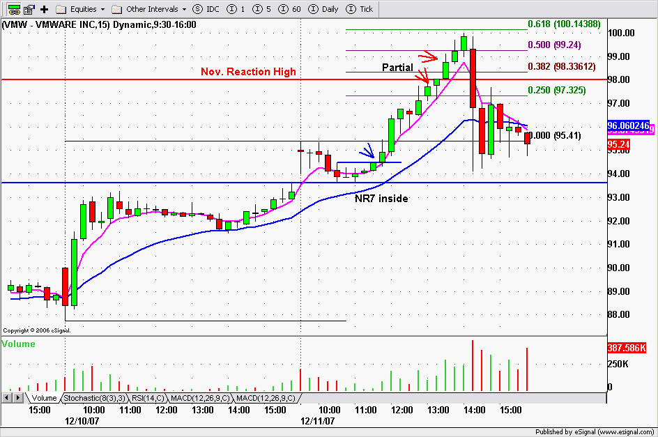Select the second MACD(12,26,9,C) tab
The height and width of the screenshot is (437, 658).
point(266,398)
